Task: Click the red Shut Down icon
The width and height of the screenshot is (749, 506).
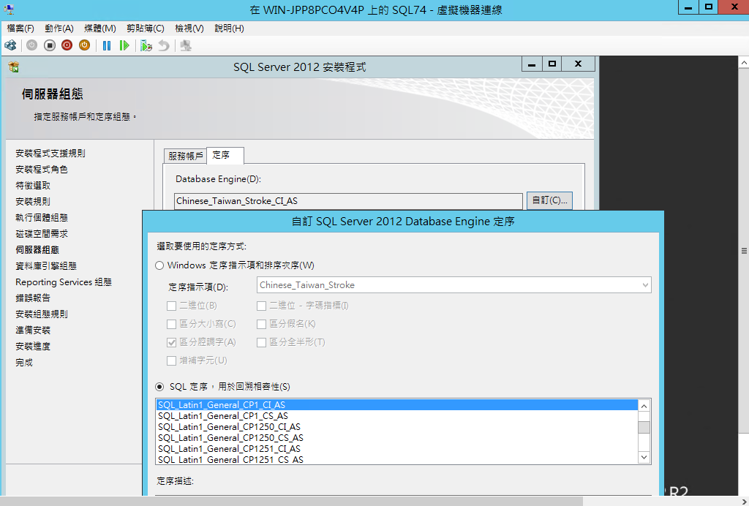Action: pos(67,45)
